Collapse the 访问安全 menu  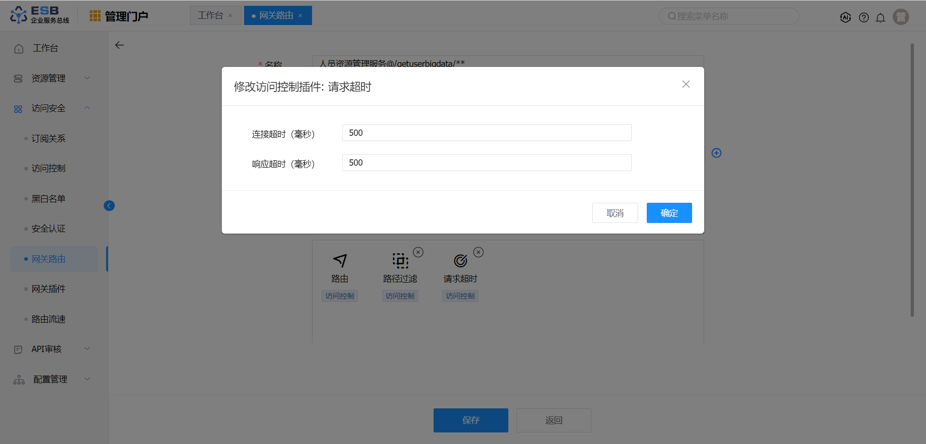pos(52,108)
